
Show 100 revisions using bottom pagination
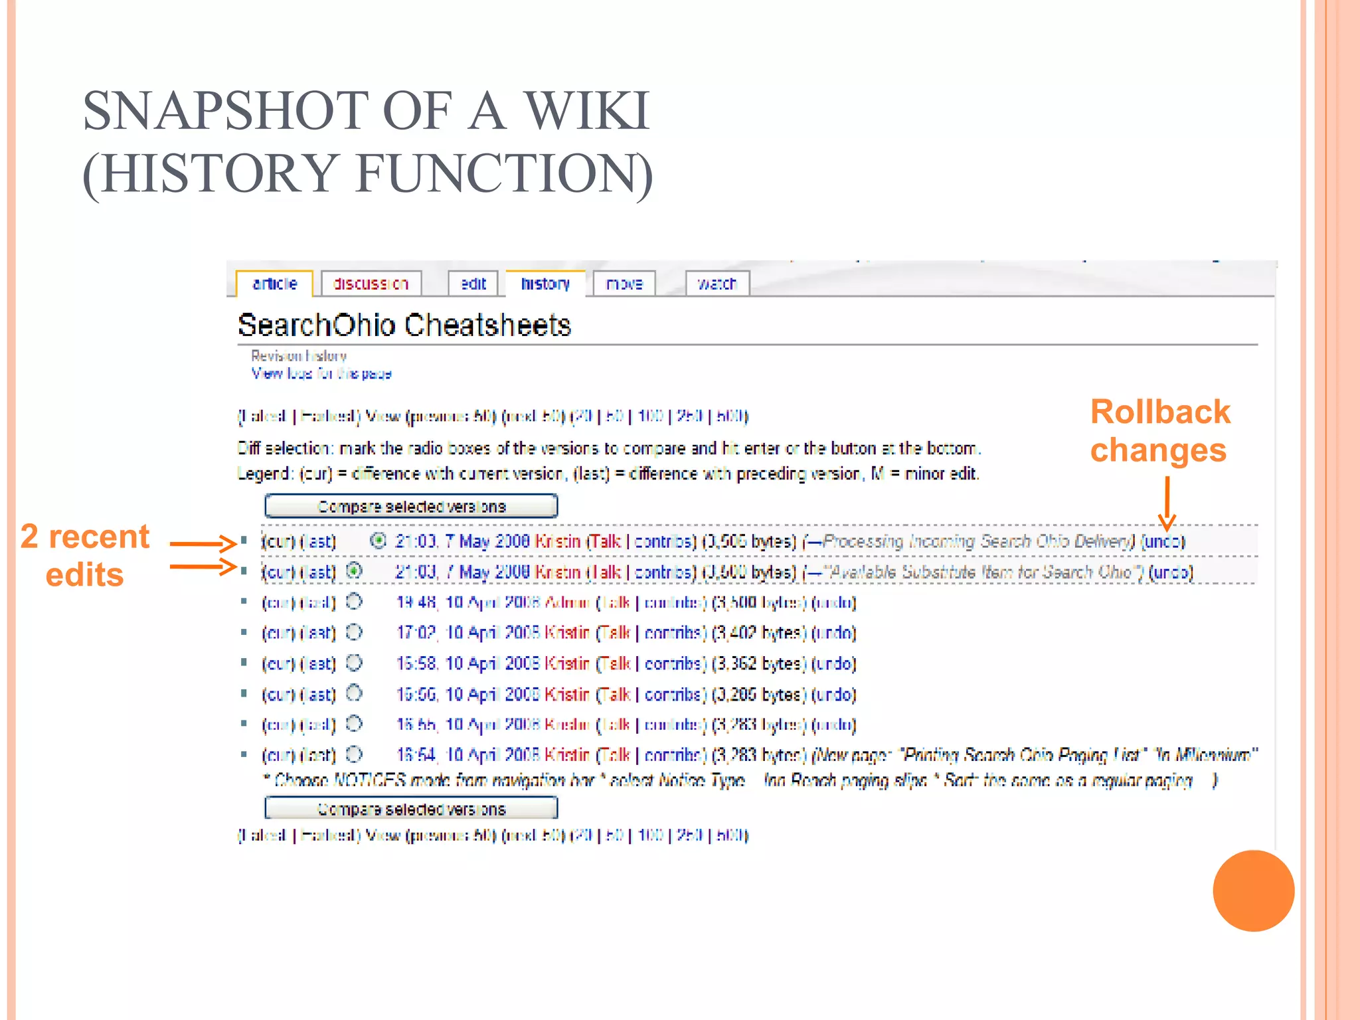pos(650,835)
